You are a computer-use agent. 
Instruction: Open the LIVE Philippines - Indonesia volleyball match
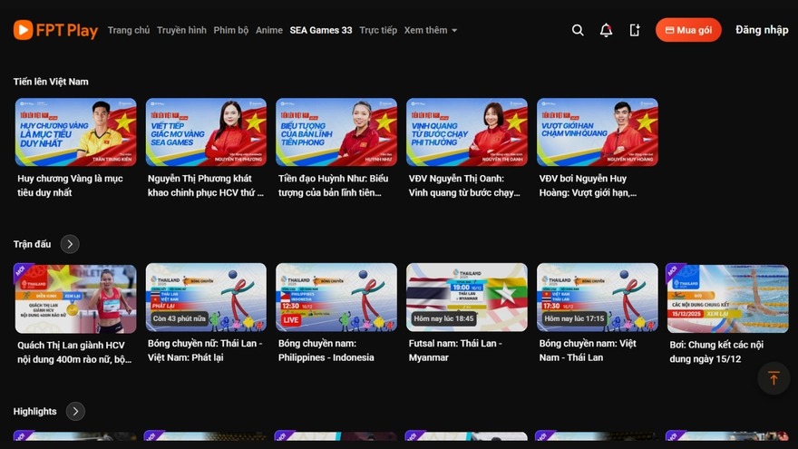point(336,298)
